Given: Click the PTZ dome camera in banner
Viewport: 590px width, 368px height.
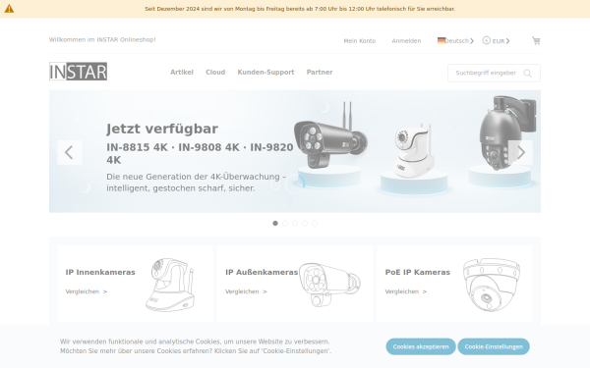Looking at the screenshot, I should [506, 132].
